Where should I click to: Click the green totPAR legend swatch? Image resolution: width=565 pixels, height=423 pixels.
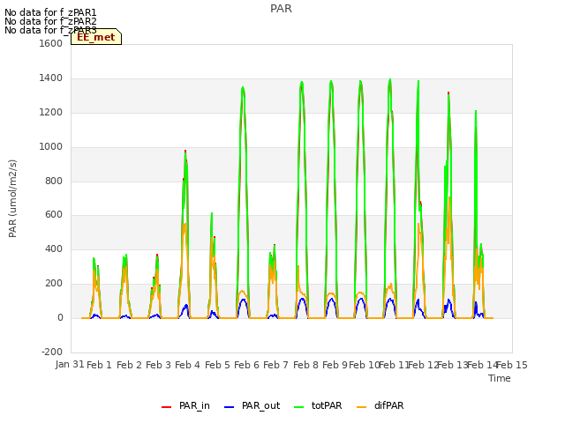coord(299,407)
